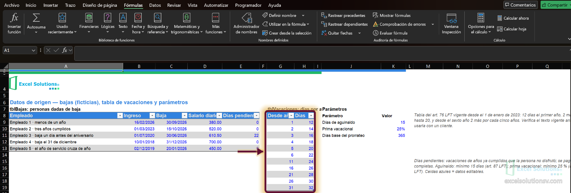The width and height of the screenshot is (571, 193).
Task: Open Financieras function library
Action: coord(89,23)
